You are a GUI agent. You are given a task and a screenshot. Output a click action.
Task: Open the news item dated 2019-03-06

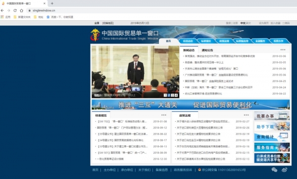[220, 56]
